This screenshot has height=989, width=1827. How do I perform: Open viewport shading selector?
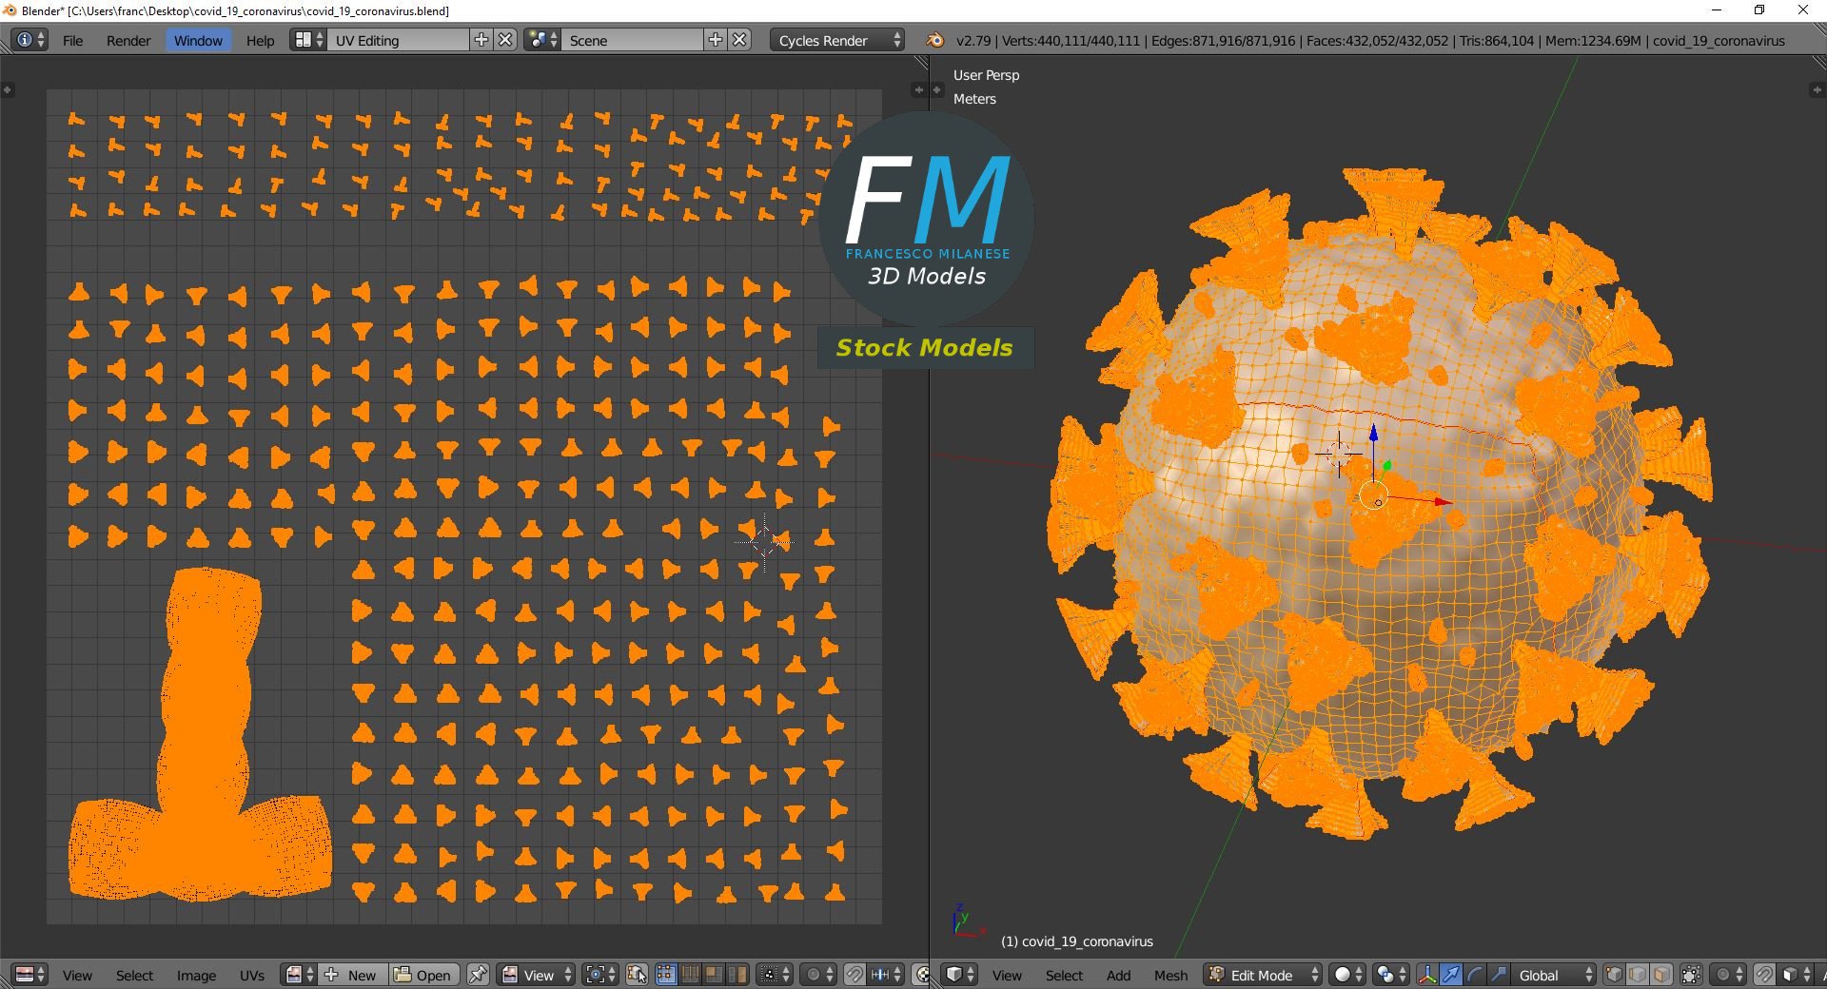point(1346,975)
